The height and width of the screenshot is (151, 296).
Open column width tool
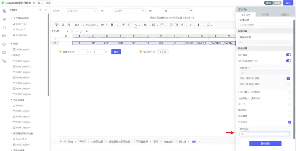tap(200, 25)
